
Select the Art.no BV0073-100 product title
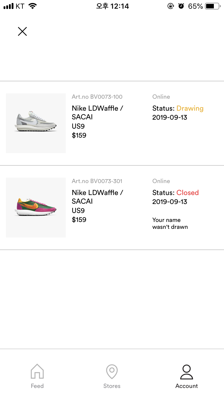point(97,112)
